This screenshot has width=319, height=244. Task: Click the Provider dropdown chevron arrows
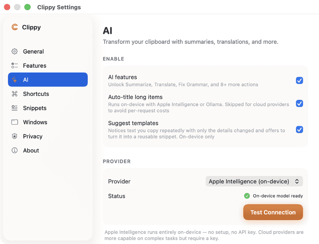tap(297, 181)
